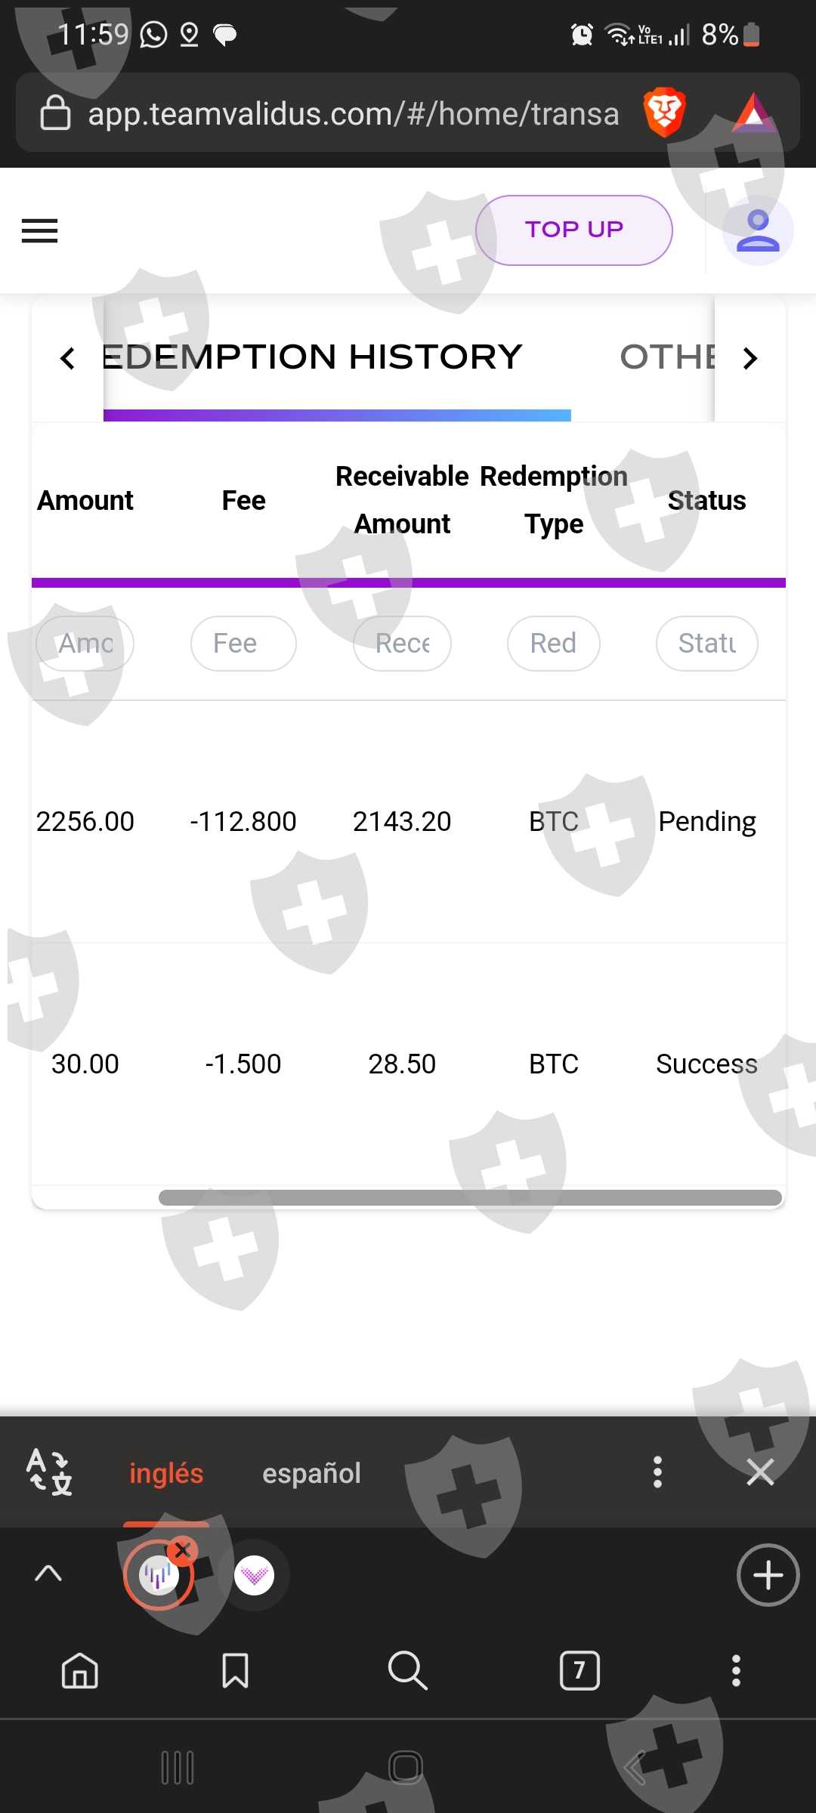Tap the search magnifier icon

point(407,1669)
